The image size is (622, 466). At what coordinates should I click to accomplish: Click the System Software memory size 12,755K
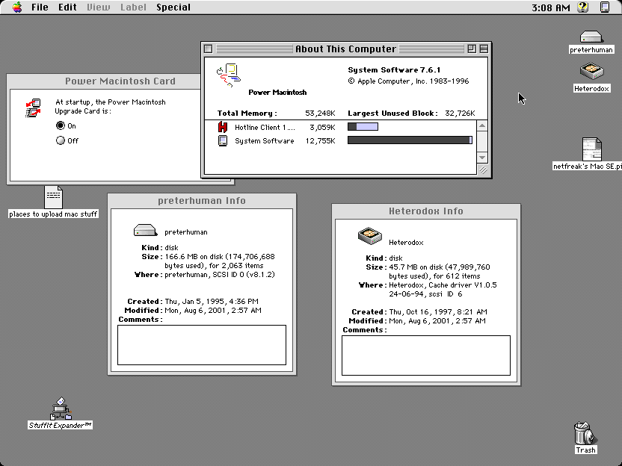[x=320, y=140]
